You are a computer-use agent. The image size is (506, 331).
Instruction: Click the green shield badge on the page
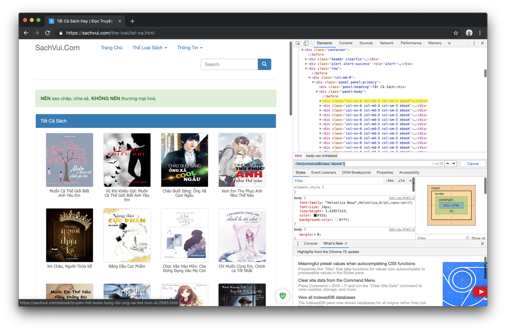click(x=283, y=296)
